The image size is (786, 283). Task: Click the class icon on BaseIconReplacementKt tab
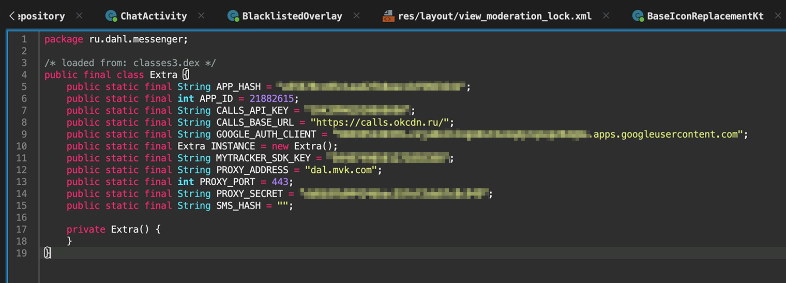[x=638, y=16]
